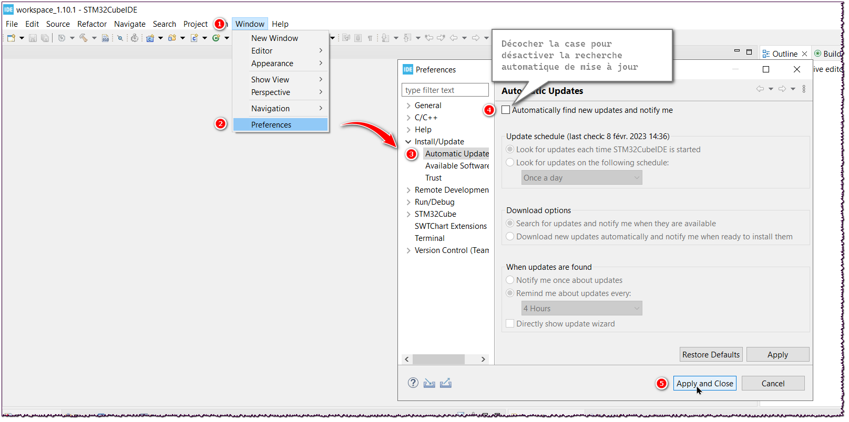
Task: Click the Next Annotation toolbar icon
Action: [x=385, y=38]
